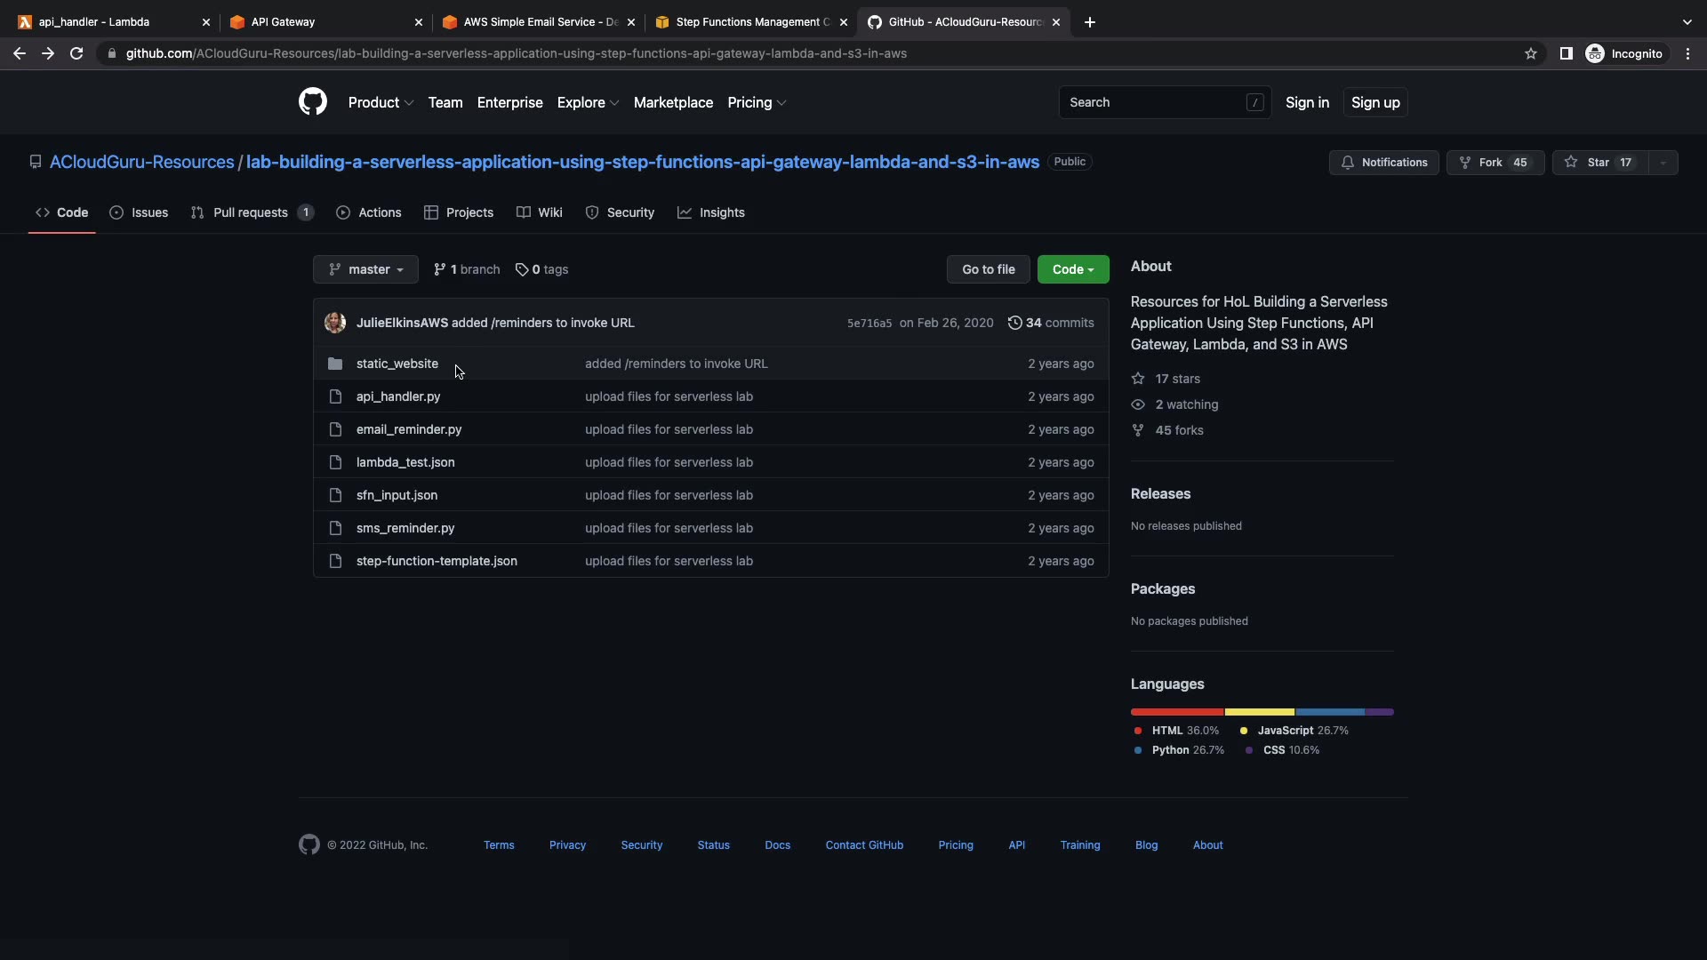Click the browser side panel icon
1707x960 pixels.
tap(1566, 53)
